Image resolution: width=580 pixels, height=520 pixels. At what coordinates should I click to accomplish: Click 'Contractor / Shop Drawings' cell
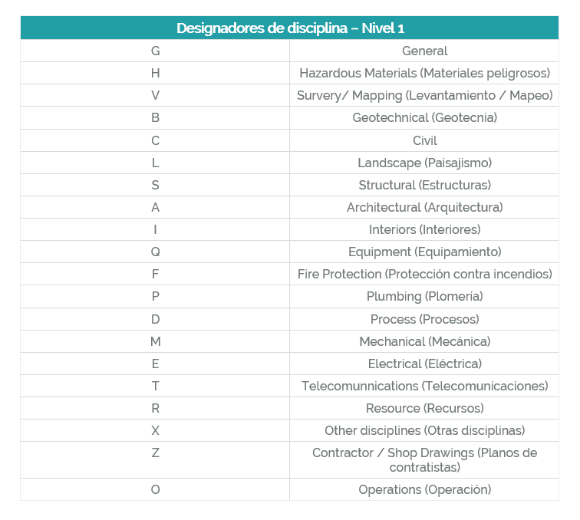pos(424,459)
